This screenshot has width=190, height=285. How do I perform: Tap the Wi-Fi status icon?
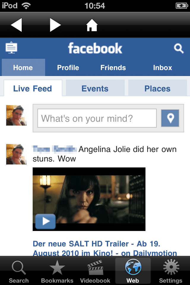pyautogui.click(x=26, y=6)
